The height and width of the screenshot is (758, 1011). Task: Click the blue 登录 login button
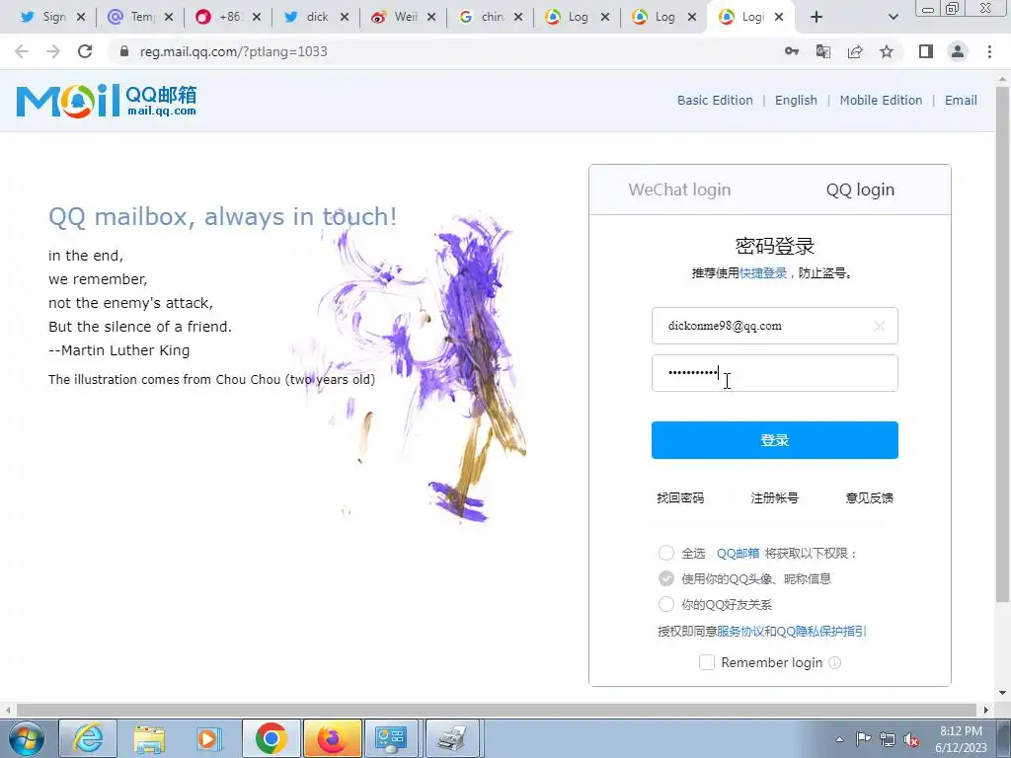(774, 440)
